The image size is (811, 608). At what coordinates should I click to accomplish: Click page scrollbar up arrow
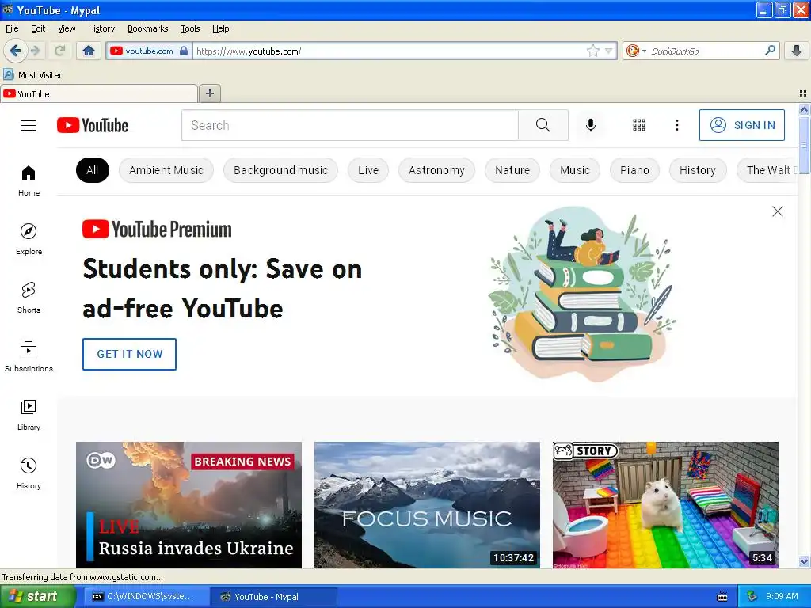tap(804, 109)
